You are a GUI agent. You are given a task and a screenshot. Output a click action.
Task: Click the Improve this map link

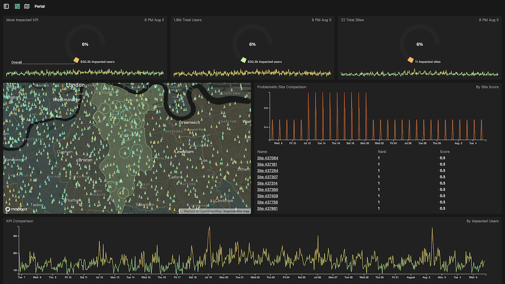(x=237, y=211)
